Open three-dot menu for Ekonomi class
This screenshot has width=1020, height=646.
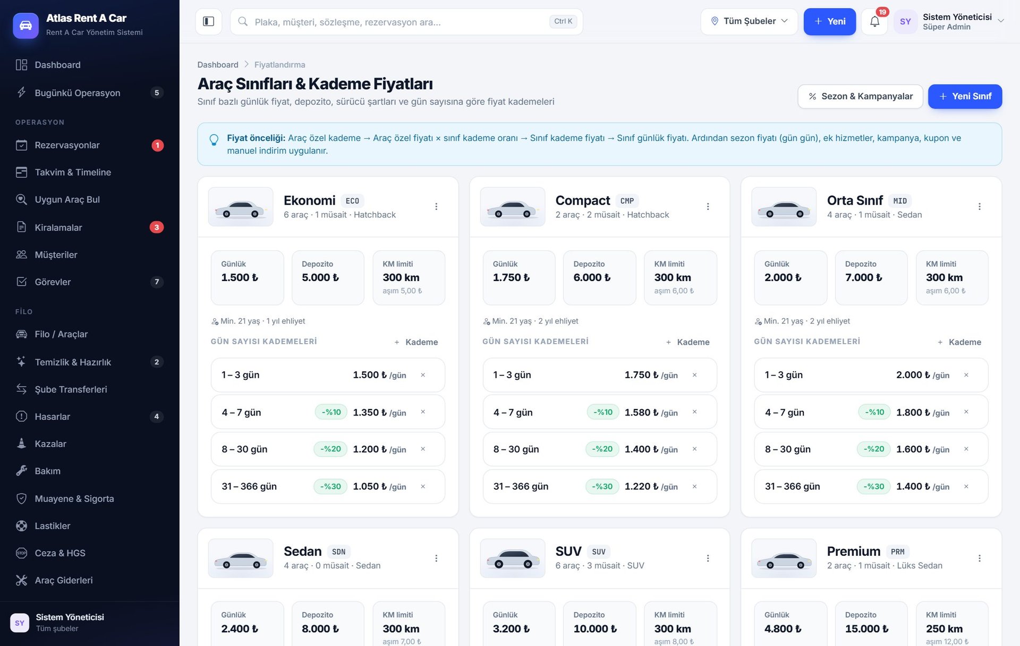tap(436, 206)
